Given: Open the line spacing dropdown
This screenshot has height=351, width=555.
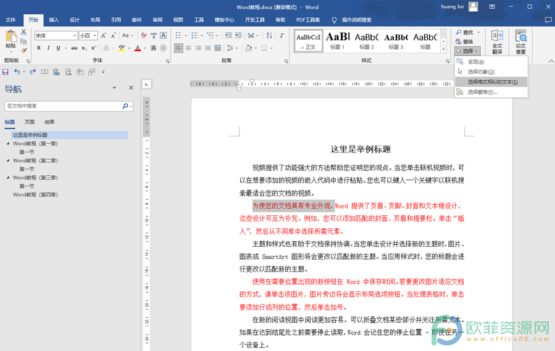Looking at the screenshot, I should pos(232,47).
